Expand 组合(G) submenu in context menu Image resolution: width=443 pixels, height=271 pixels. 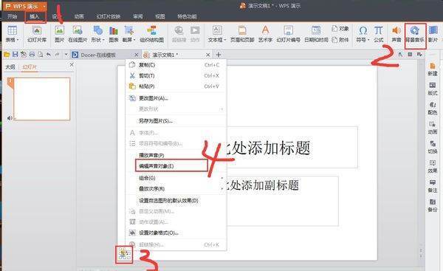[222, 178]
